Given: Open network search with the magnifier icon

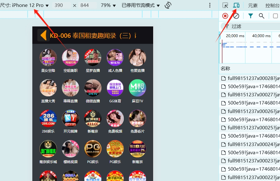Looking at the screenshot, I should (261, 16).
